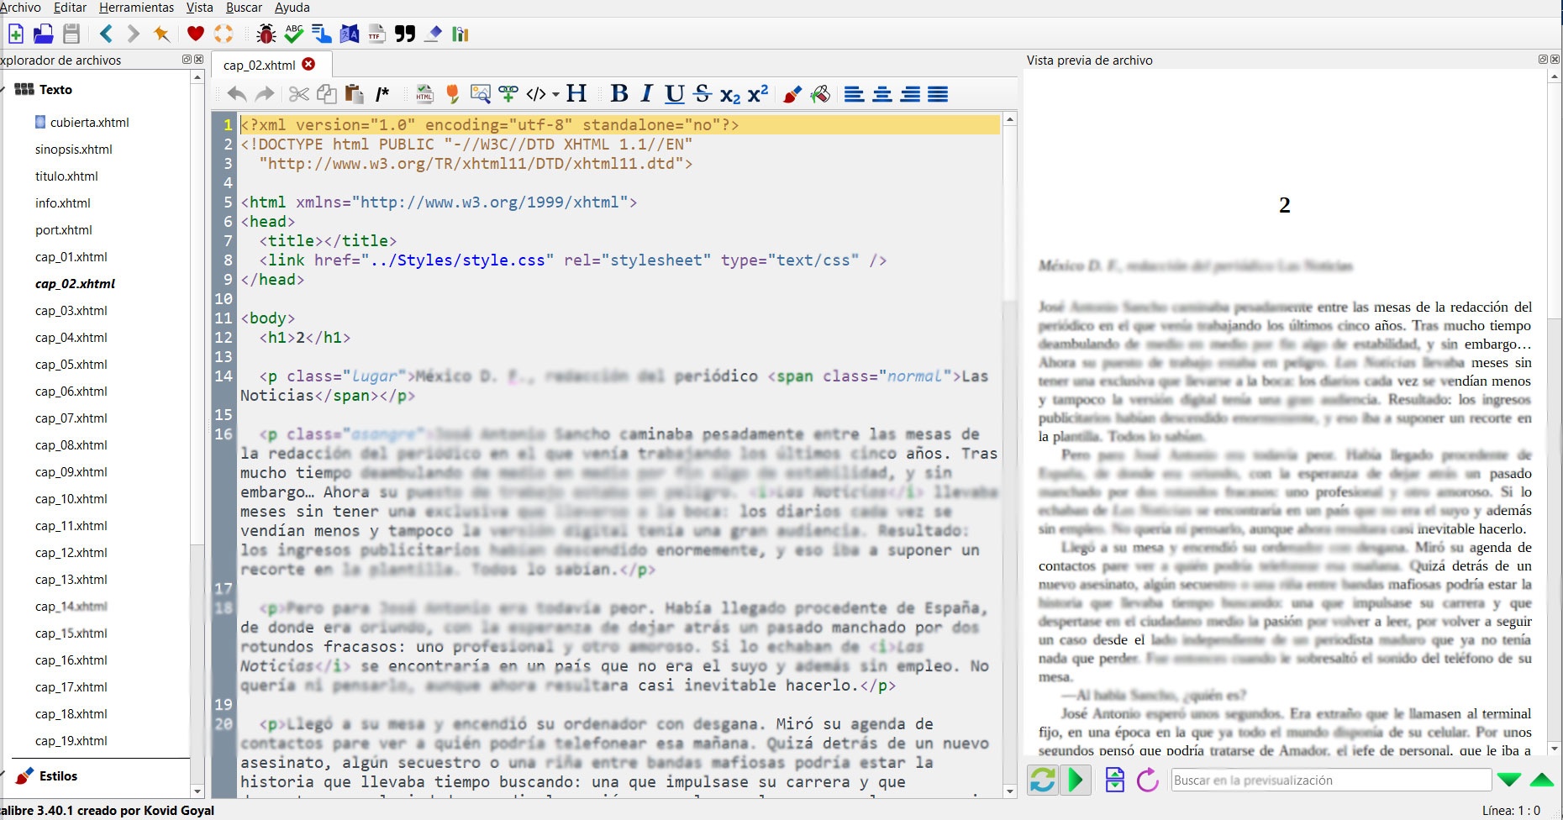Select sinopsis.xhtml in the file list
Image resolution: width=1563 pixels, height=820 pixels.
click(74, 150)
